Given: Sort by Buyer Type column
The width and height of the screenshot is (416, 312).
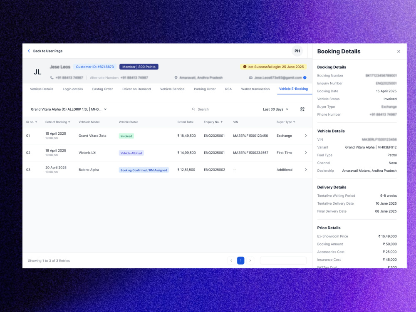Looking at the screenshot, I should tap(286, 122).
